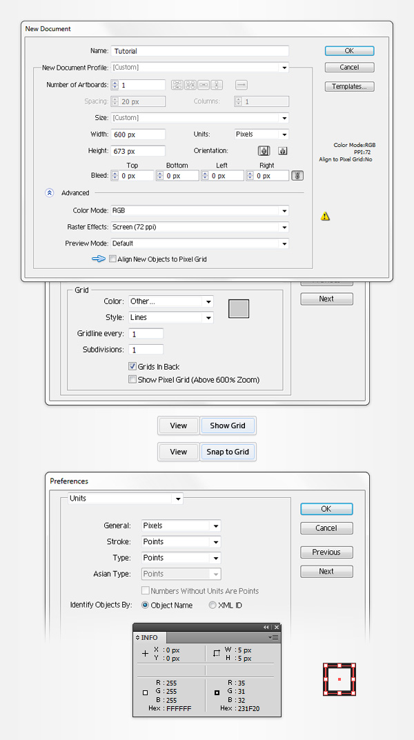Screen dimensions: 414x740
Task: Open the Units dropdown set to Pixels
Action: tap(284, 134)
